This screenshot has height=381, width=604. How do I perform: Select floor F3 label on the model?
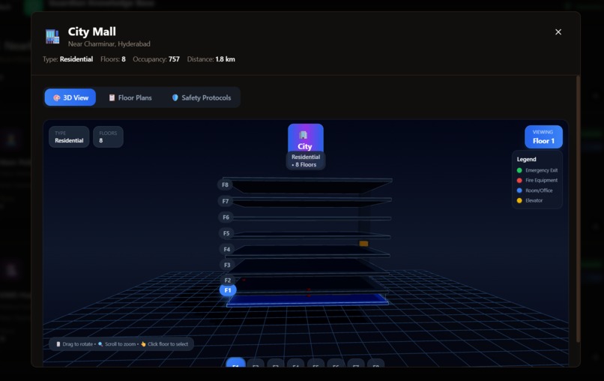[x=227, y=265]
